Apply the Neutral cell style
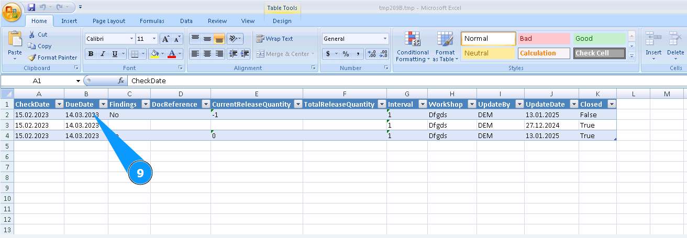The height and width of the screenshot is (238, 687). (488, 53)
